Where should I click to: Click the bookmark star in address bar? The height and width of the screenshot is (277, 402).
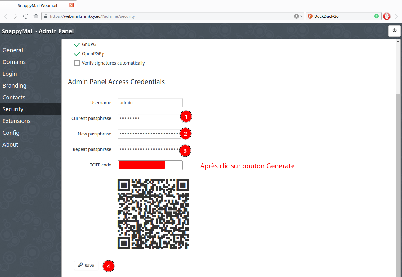click(x=297, y=16)
